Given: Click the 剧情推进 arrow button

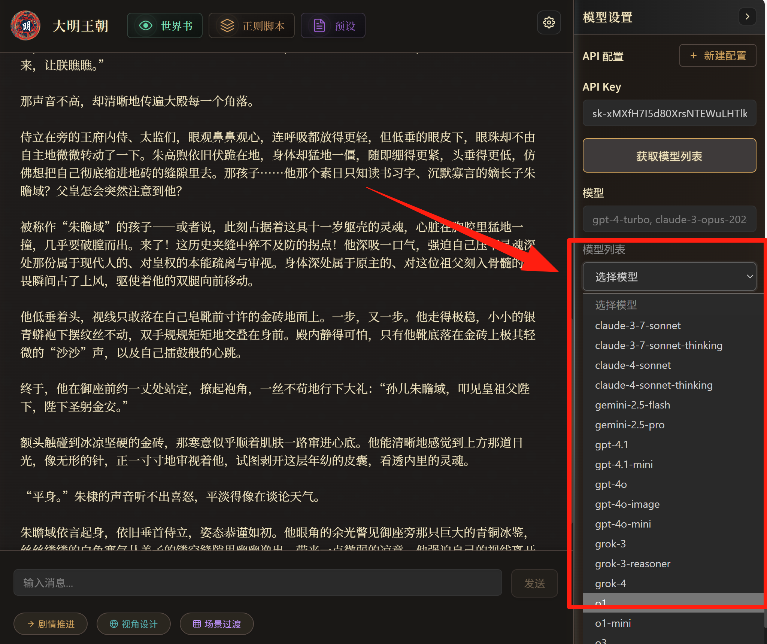Looking at the screenshot, I should [51, 624].
